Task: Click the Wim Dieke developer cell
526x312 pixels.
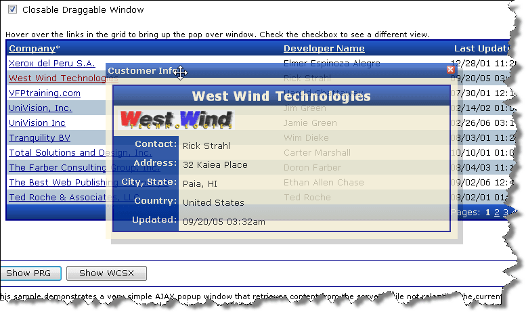Action: [306, 137]
